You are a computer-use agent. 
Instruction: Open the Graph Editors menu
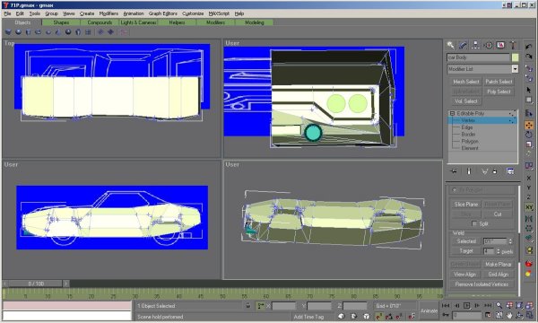pos(163,13)
